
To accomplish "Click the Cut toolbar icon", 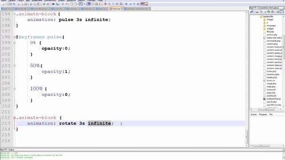I will pyautogui.click(x=31, y=4).
